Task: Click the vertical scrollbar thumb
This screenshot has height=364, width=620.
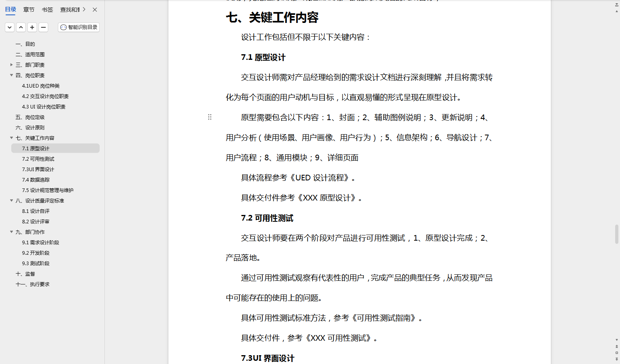Action: point(617,234)
